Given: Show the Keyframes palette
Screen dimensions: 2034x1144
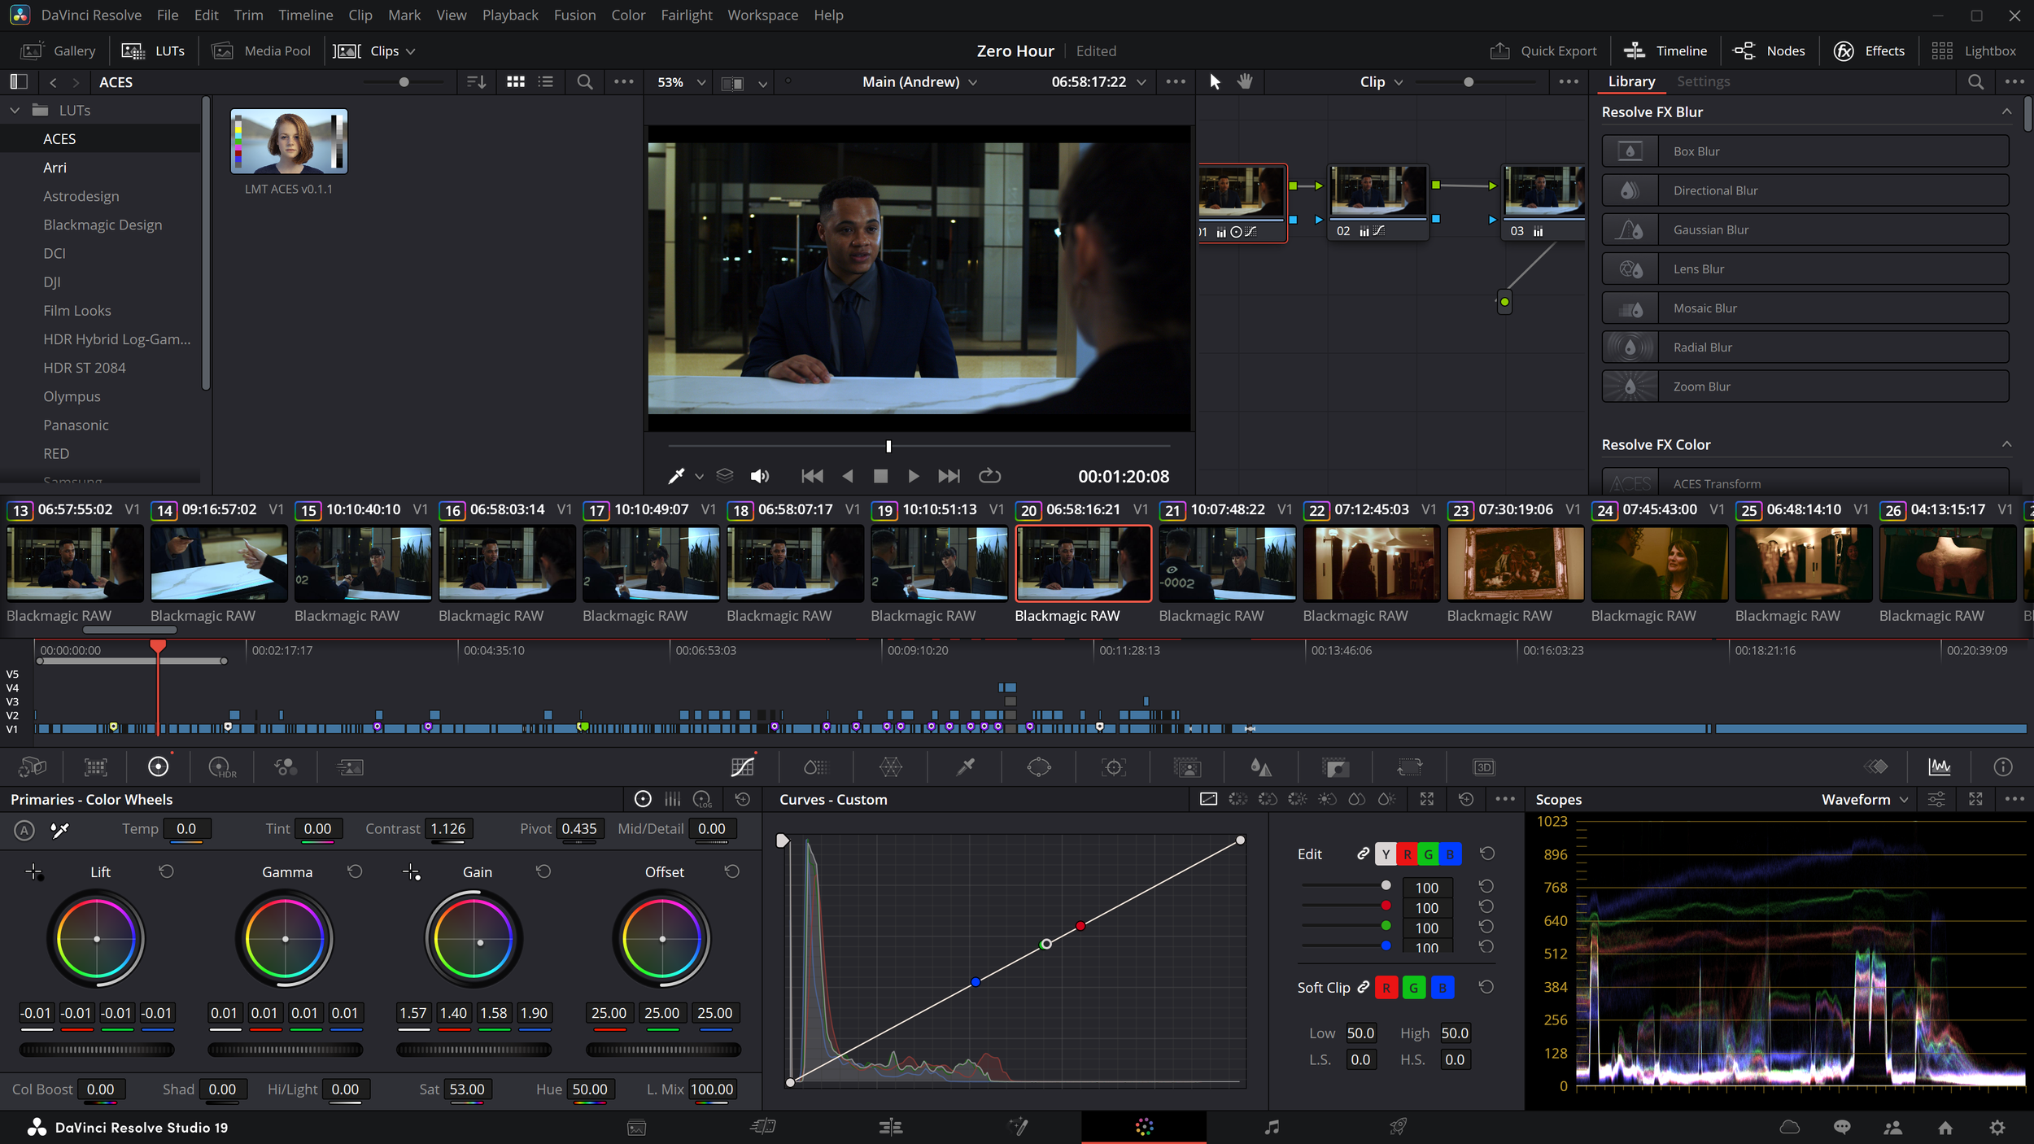Looking at the screenshot, I should coord(1876,767).
